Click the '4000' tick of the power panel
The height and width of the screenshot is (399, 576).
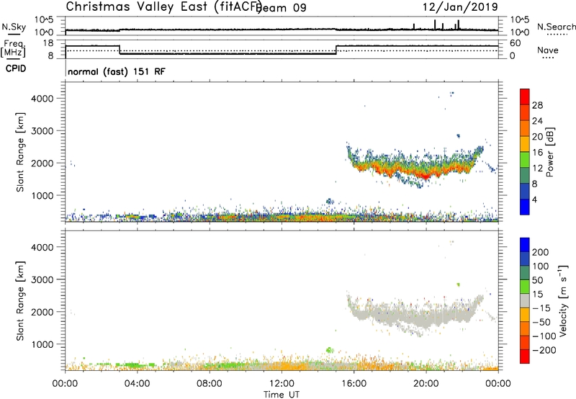[42, 99]
